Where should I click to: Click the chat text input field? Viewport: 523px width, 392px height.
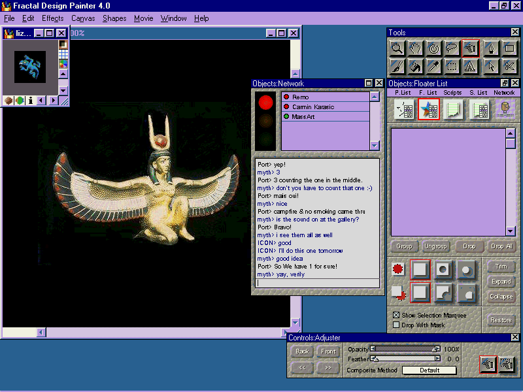tap(317, 283)
